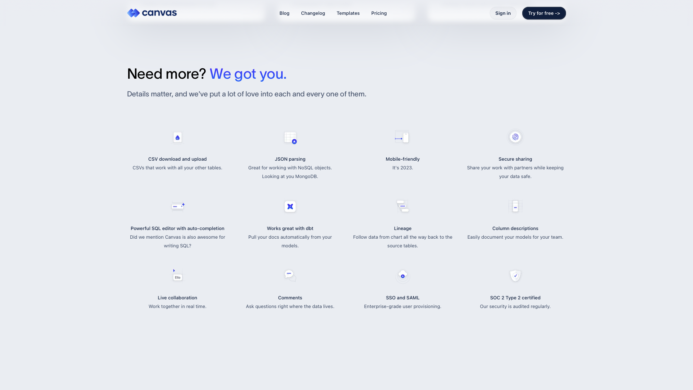Open the Changelog page
This screenshot has width=693, height=390.
click(313, 13)
